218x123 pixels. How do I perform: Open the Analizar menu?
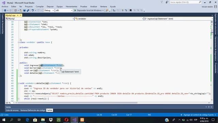[94, 6]
